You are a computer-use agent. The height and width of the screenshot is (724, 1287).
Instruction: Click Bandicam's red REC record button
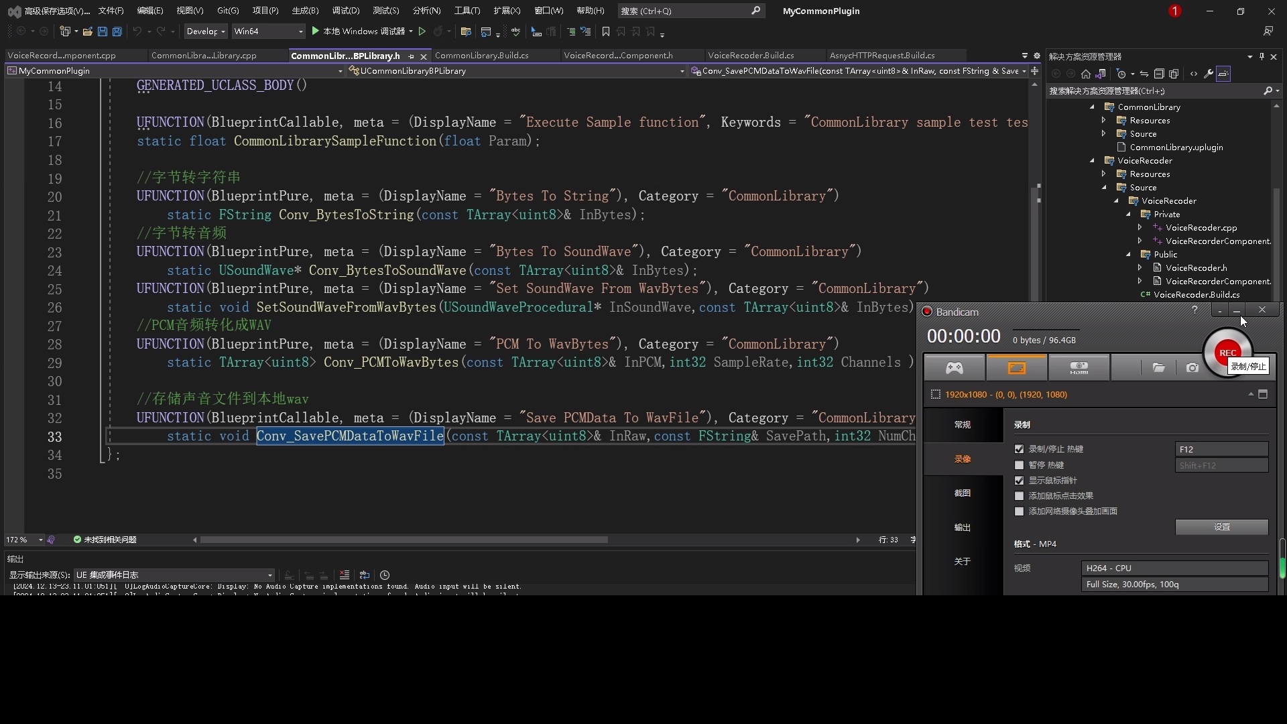pyautogui.click(x=1226, y=352)
